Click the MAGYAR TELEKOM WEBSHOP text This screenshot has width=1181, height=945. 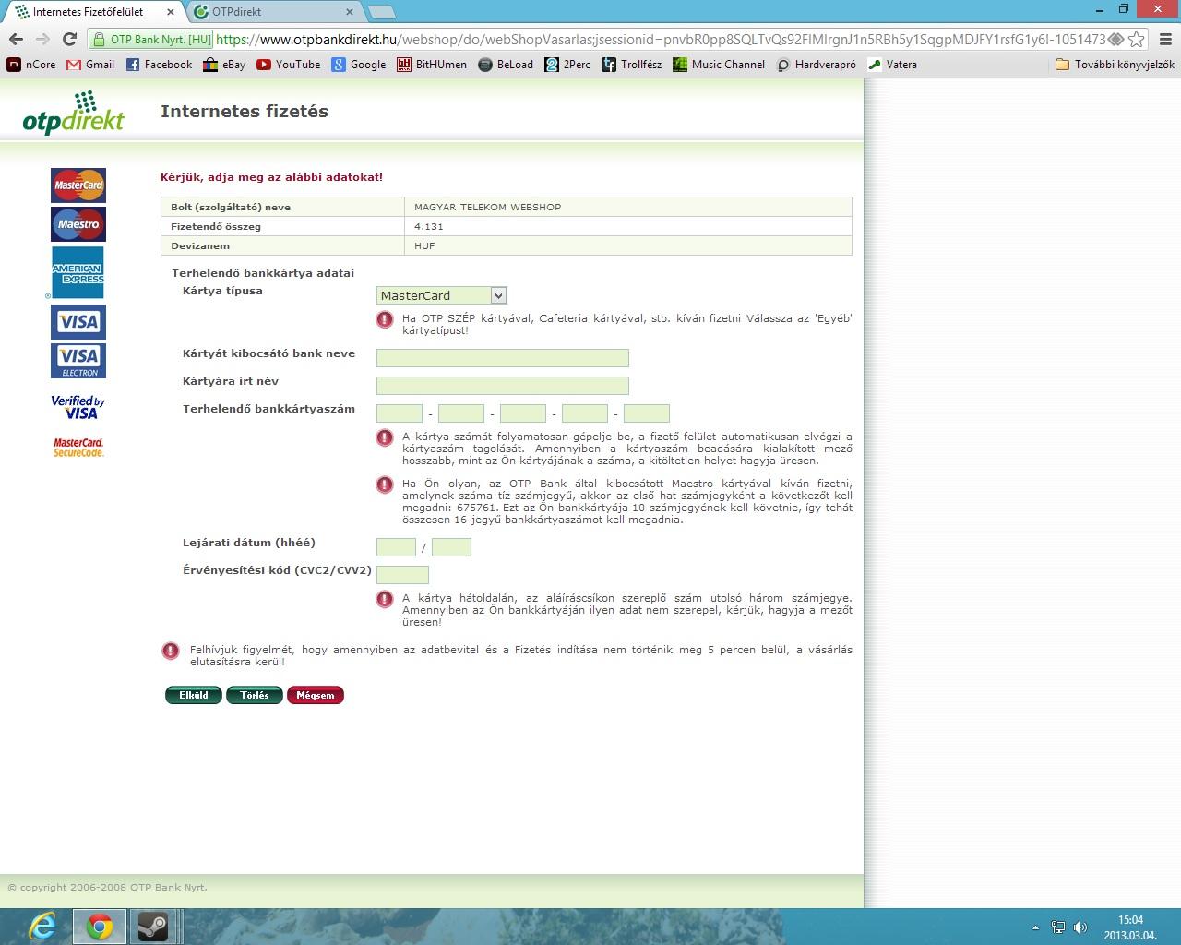click(487, 207)
